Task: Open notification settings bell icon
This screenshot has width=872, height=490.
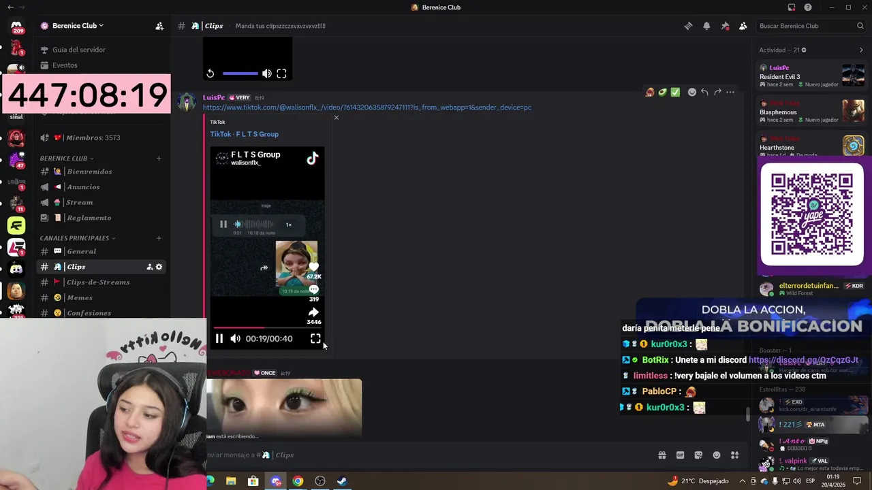Action: click(706, 26)
